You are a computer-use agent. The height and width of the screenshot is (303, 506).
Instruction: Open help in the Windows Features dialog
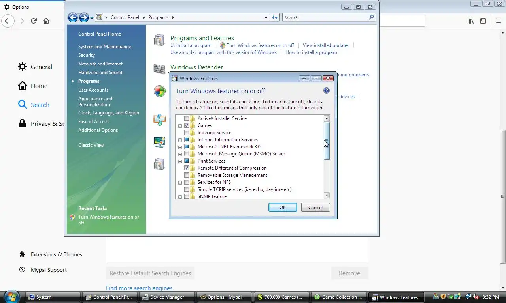click(x=327, y=90)
